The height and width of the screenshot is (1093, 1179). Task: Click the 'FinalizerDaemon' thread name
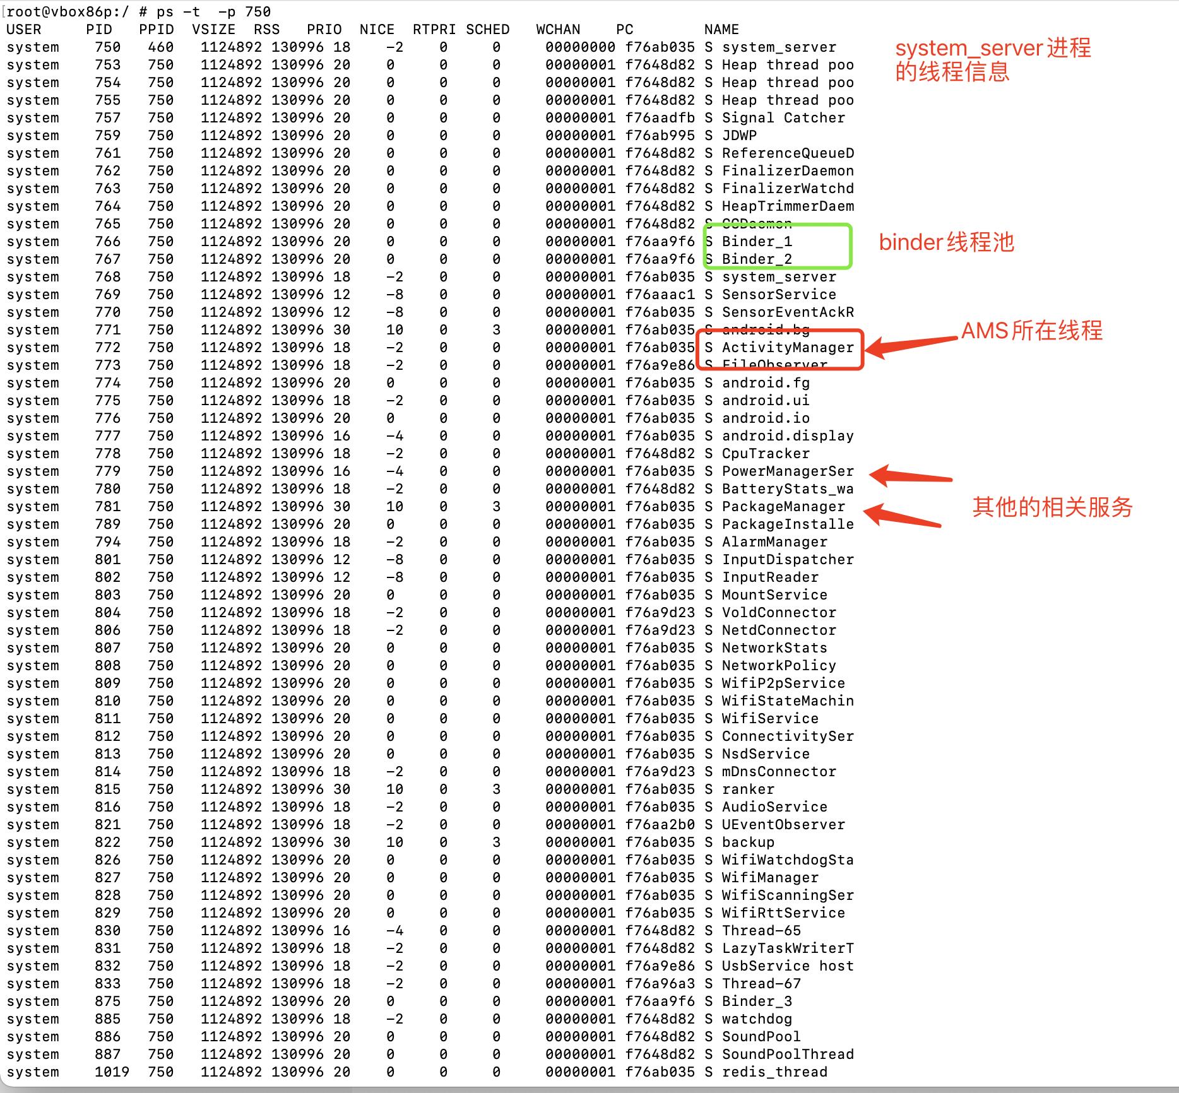pyautogui.click(x=788, y=170)
